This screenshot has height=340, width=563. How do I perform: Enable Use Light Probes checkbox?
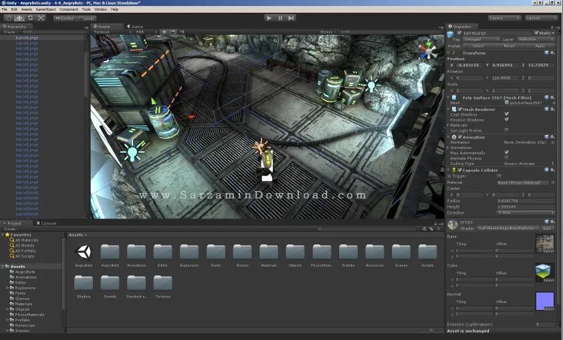click(506, 130)
